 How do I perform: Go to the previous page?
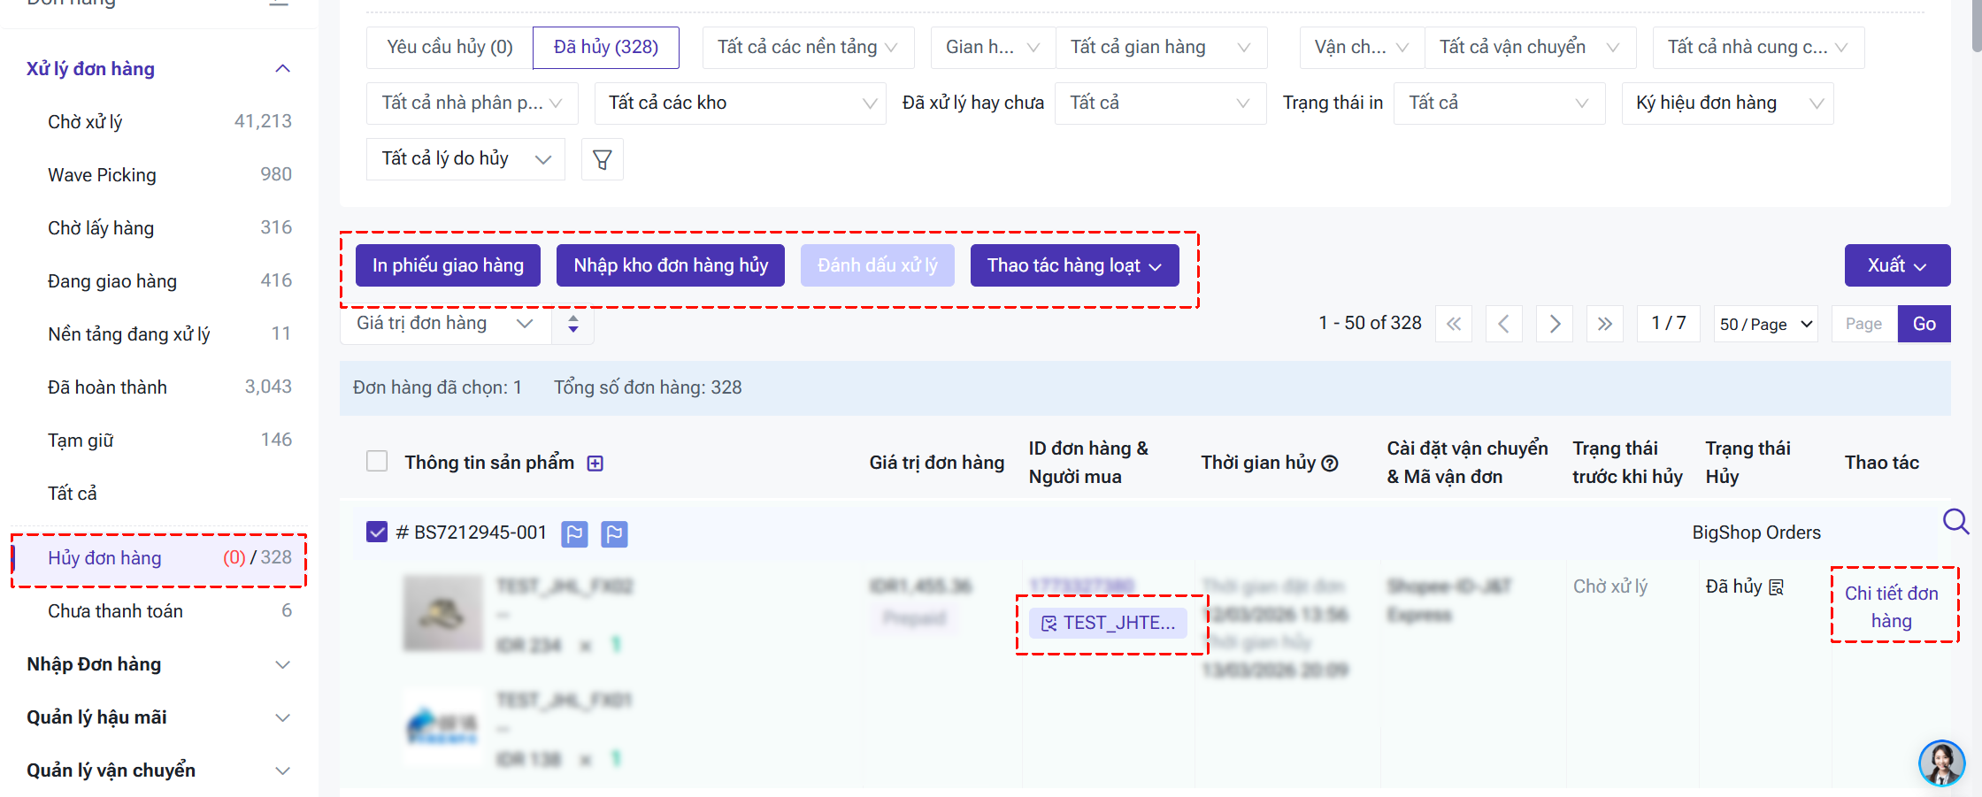1504,324
